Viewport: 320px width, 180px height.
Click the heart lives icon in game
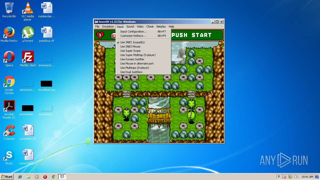coord(100,35)
